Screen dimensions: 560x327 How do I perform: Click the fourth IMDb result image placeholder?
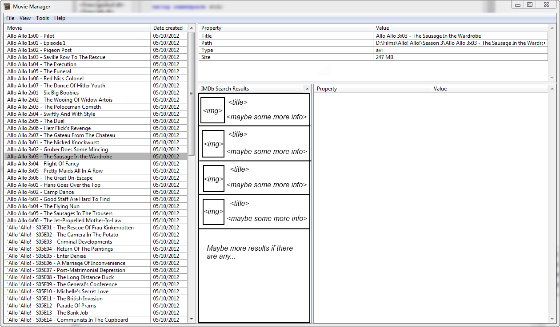(214, 212)
